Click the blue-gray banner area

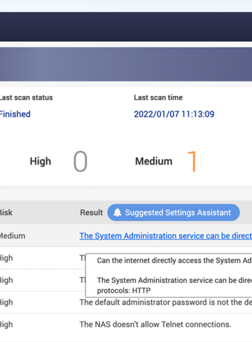click(x=126, y=64)
